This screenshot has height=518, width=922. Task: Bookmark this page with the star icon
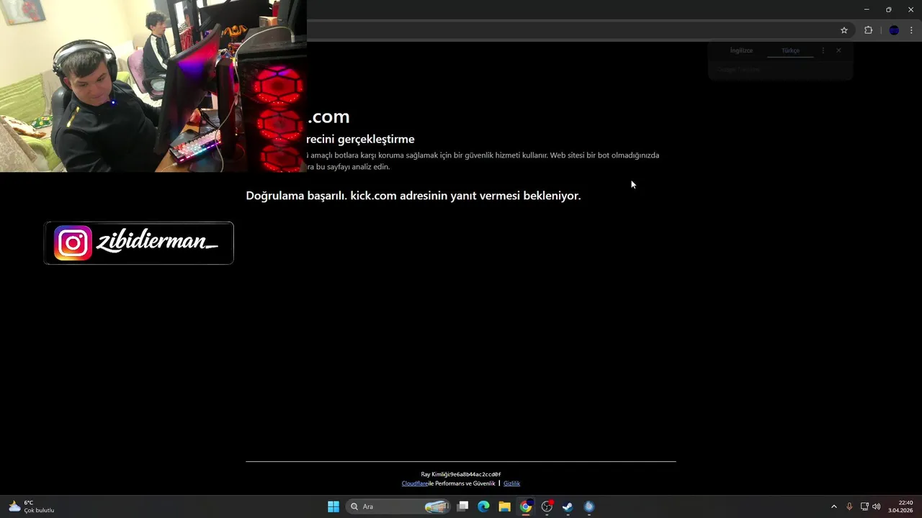click(x=844, y=30)
